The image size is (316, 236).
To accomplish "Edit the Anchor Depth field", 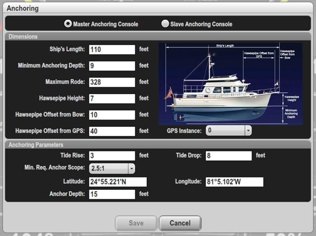I will point(112,194).
